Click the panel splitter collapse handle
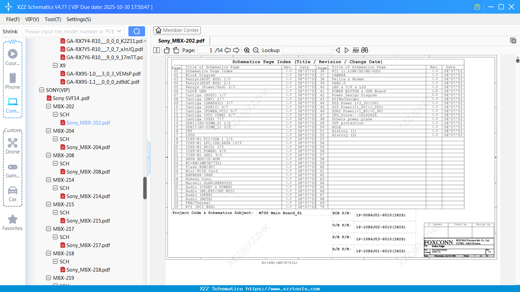The image size is (520, 292). point(149,157)
